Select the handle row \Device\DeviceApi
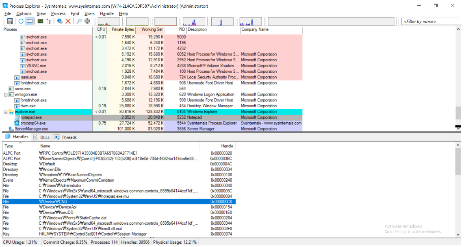This screenshot has width=464, height=247. (119, 207)
